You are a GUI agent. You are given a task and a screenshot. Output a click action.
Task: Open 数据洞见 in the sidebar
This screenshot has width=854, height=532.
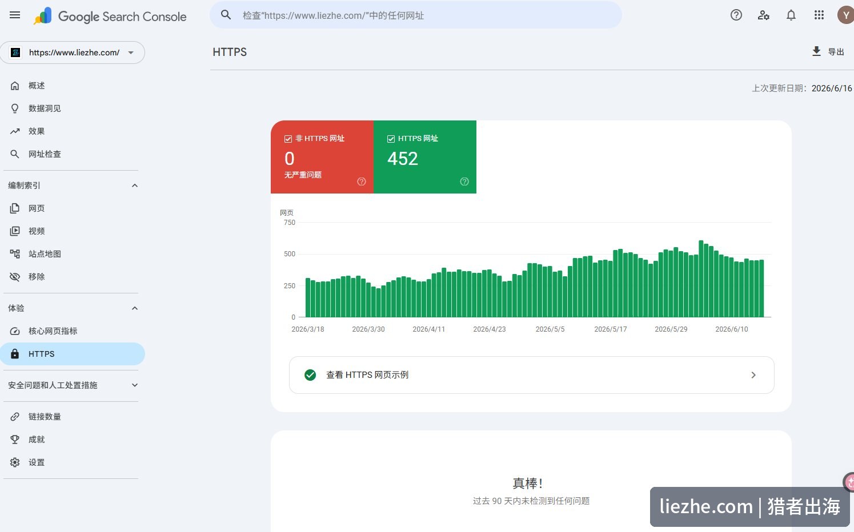pyautogui.click(x=73, y=108)
